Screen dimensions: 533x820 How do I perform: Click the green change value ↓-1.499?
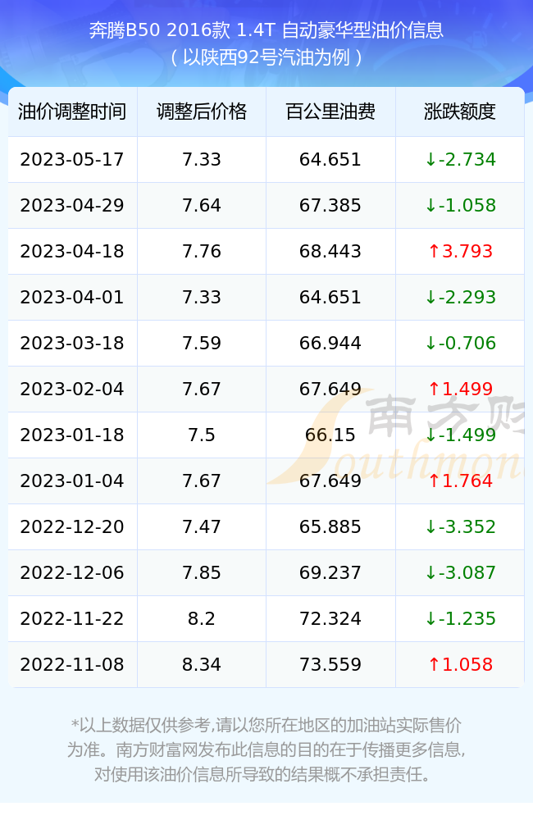[x=460, y=435]
